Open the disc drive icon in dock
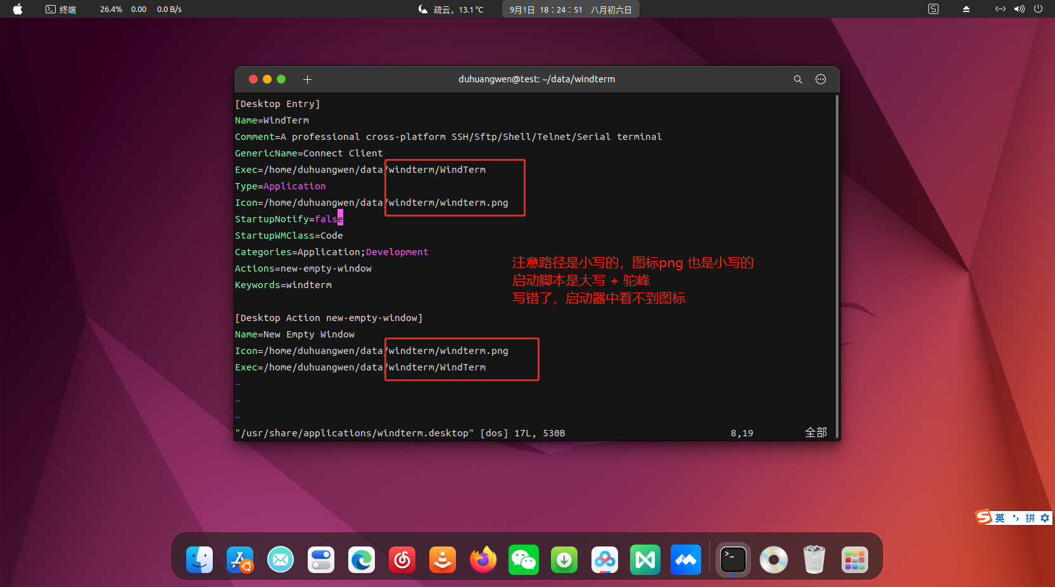The image size is (1055, 587). tap(774, 560)
